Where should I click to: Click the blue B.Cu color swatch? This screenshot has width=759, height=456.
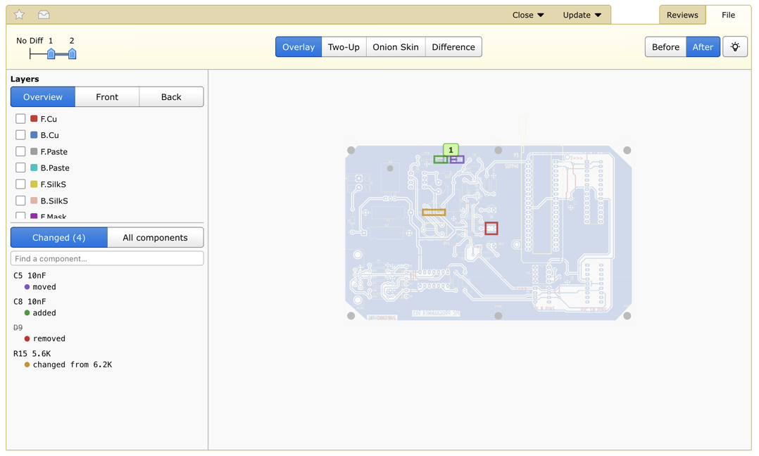34,135
